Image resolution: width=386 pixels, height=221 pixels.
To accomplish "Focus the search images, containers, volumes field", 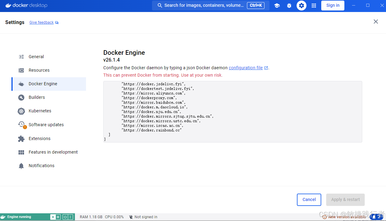I will pyautogui.click(x=211, y=5).
